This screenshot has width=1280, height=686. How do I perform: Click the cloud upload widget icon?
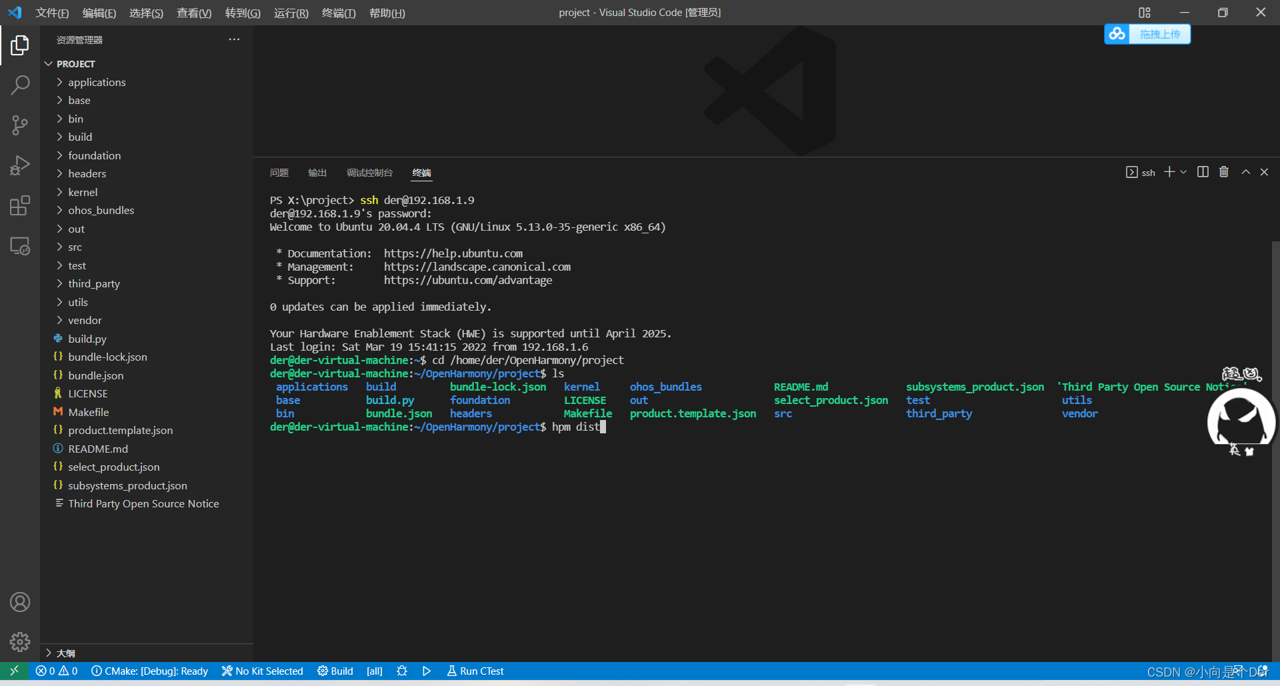pyautogui.click(x=1117, y=34)
